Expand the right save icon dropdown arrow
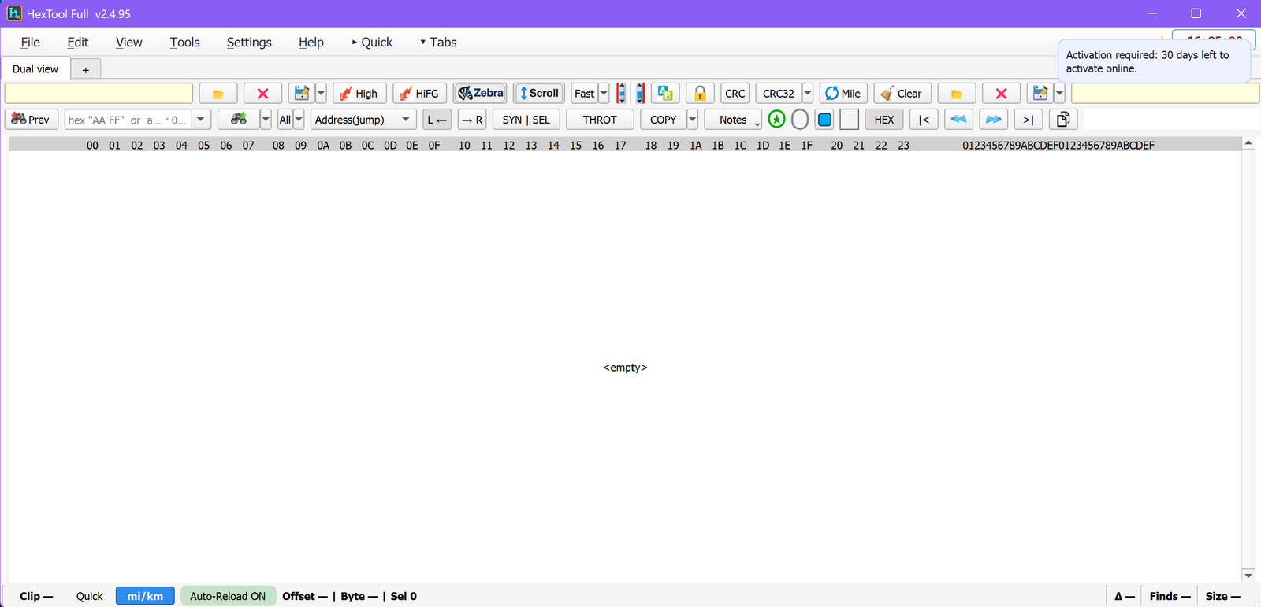1261x607 pixels. tap(1059, 94)
